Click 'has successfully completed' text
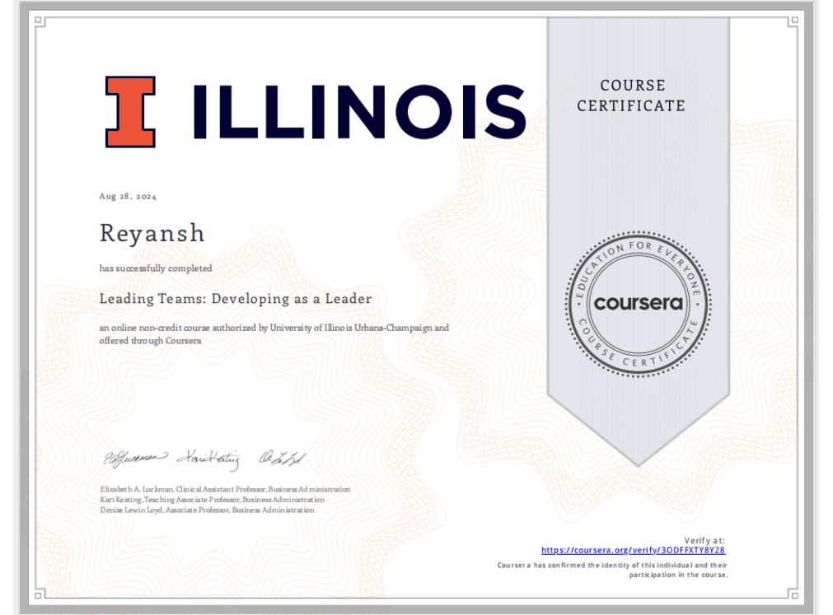Screen dimensions: 833x615 point(156,268)
